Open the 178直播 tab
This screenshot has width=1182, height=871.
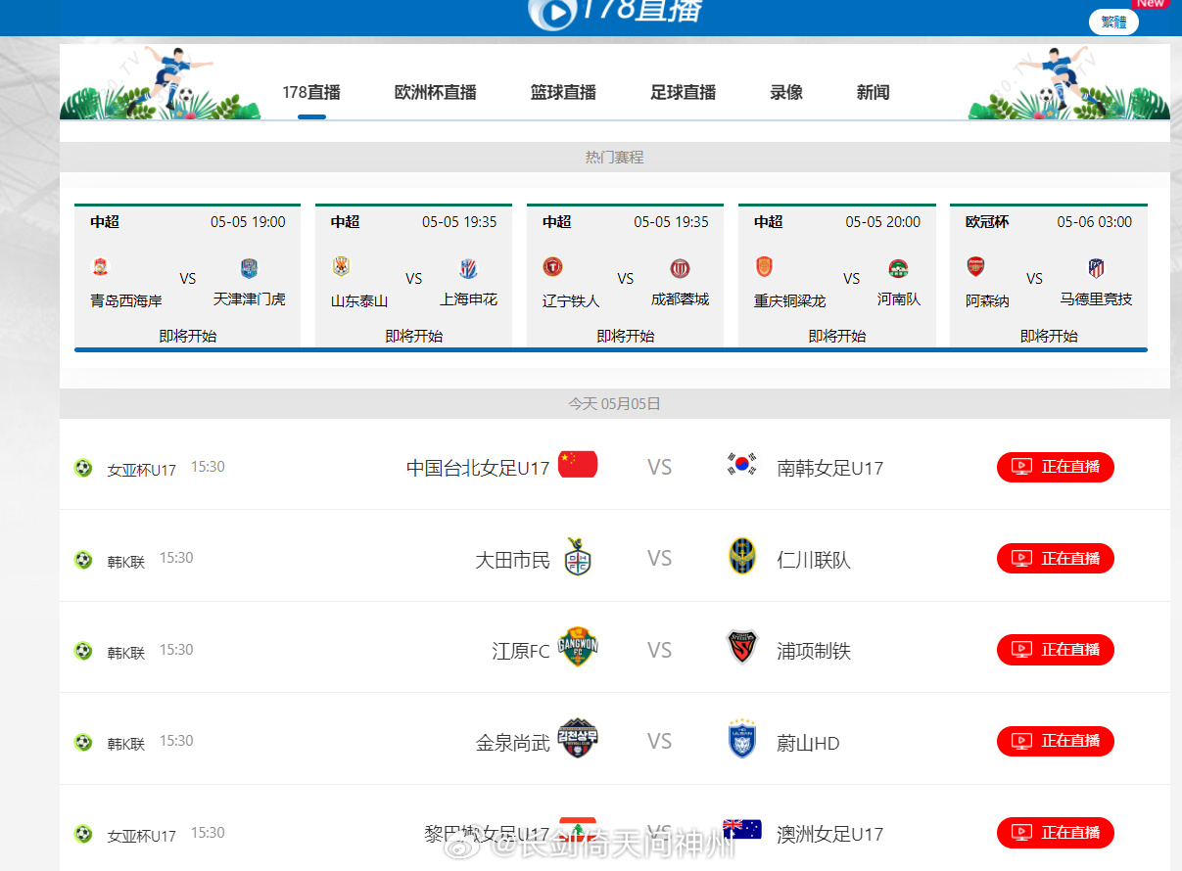point(311,92)
